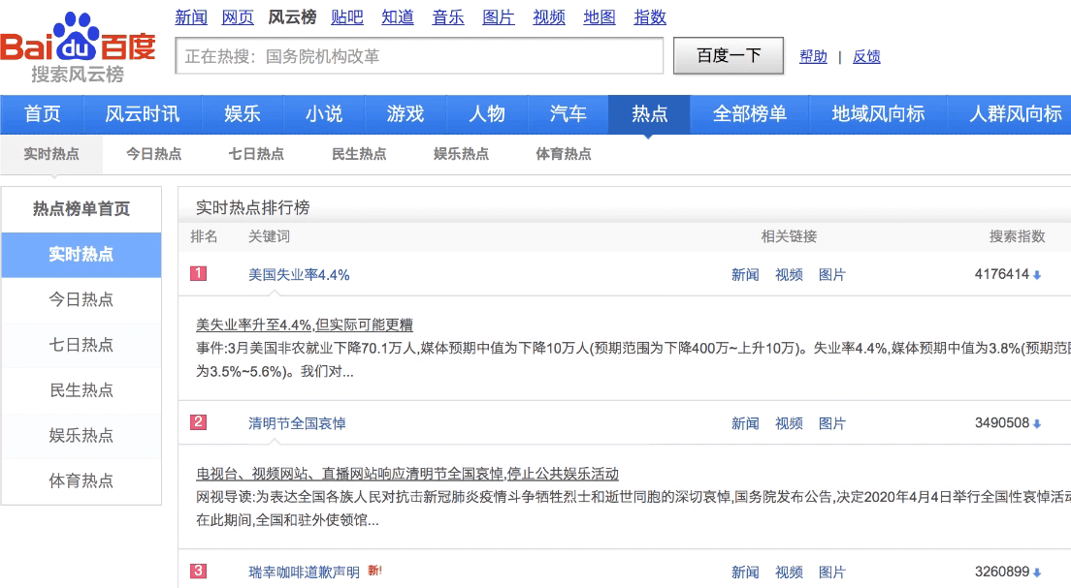Open 指数 link in top navigation
The image size is (1071, 588).
coord(650,17)
